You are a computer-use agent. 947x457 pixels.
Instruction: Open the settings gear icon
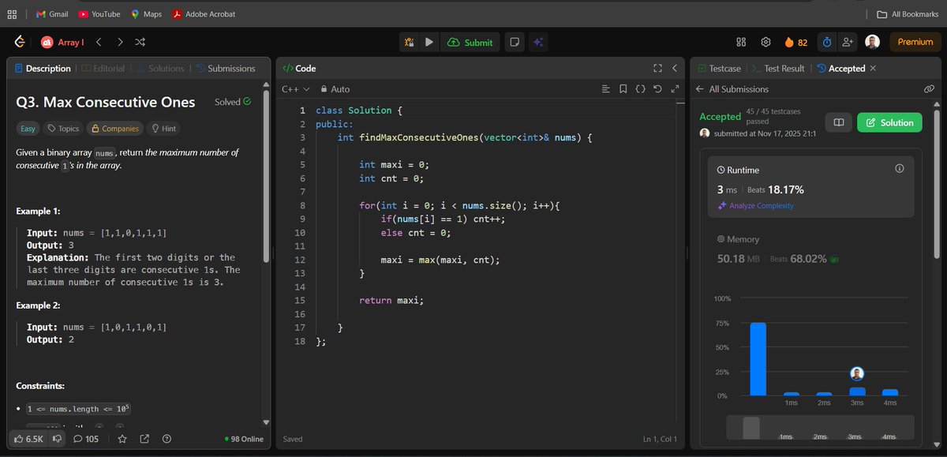[x=765, y=42]
